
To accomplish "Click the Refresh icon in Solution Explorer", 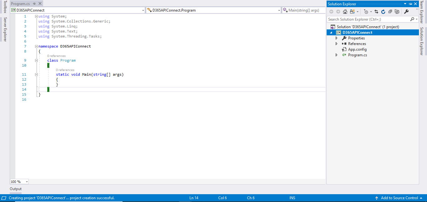I will (x=383, y=12).
